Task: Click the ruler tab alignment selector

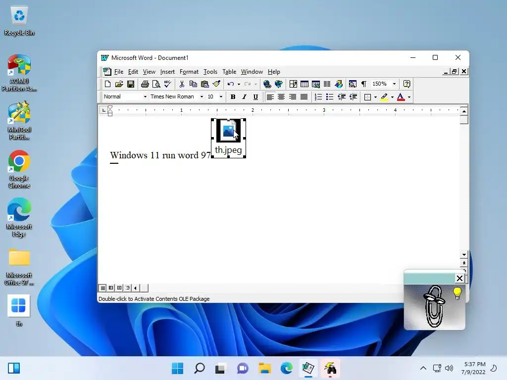Action: coord(103,110)
